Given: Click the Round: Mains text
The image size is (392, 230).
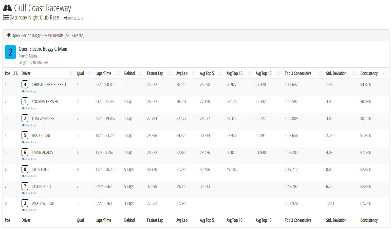Looking at the screenshot, I should pyautogui.click(x=28, y=56).
